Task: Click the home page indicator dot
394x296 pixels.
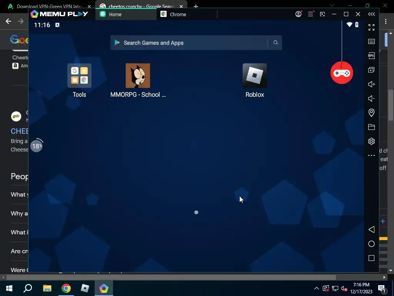Action: point(196,212)
